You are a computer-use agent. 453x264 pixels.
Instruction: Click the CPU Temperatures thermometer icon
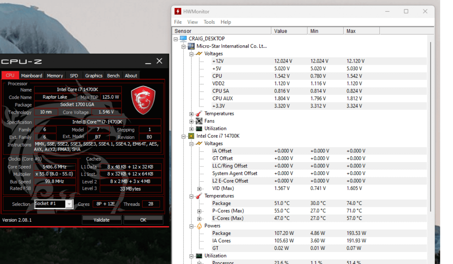point(199,196)
